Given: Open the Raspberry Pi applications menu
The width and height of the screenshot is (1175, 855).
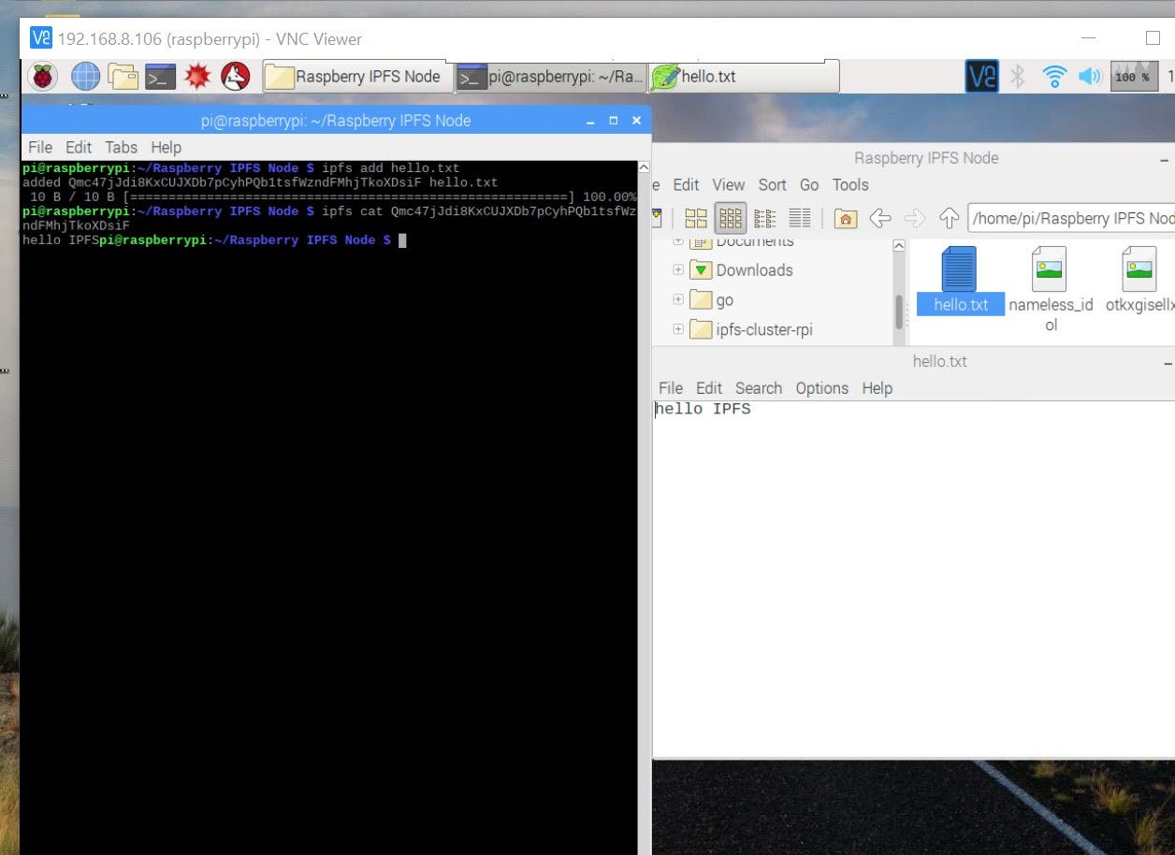Looking at the screenshot, I should (x=41, y=76).
